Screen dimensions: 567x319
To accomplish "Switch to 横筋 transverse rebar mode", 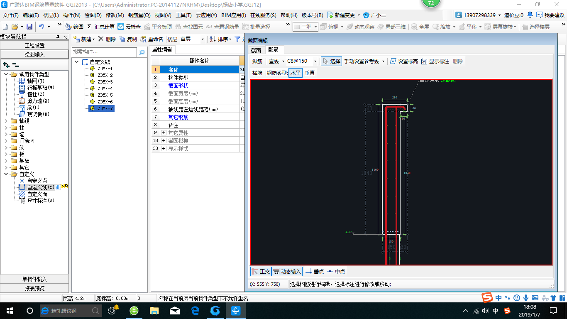I will 257,73.
